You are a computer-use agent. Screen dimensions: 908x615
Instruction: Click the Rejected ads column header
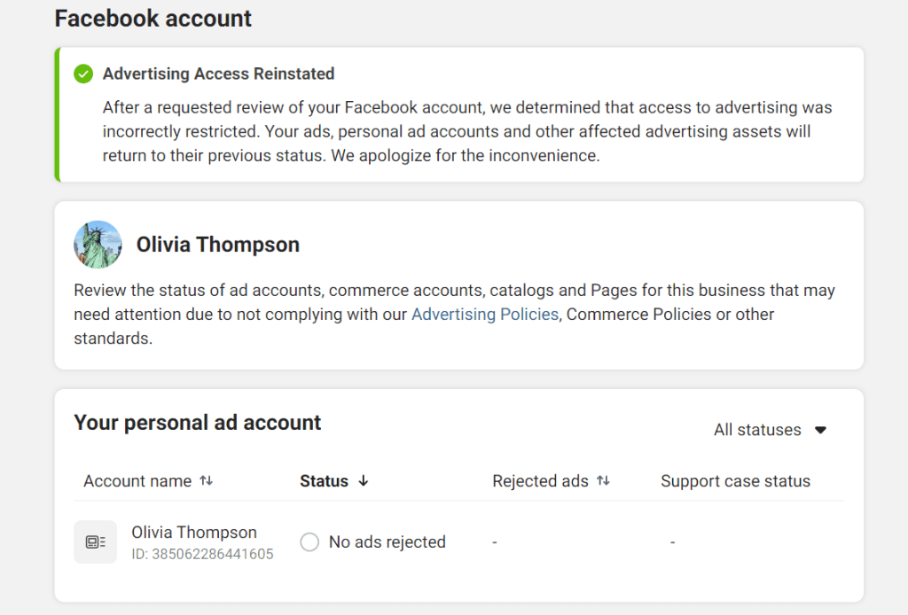coord(541,480)
